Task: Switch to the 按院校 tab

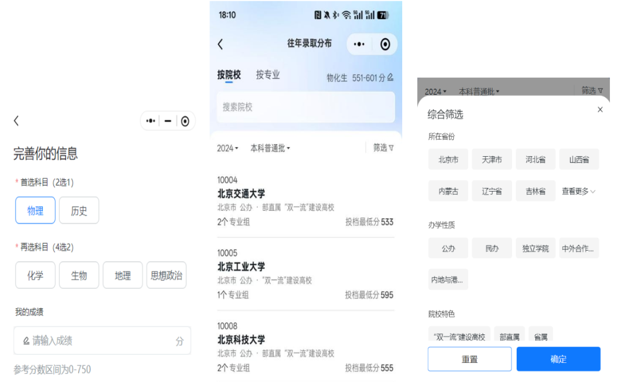Action: coord(229,75)
